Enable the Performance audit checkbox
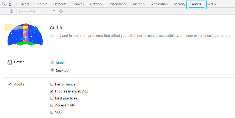The width and height of the screenshot is (235, 118). [52, 84]
